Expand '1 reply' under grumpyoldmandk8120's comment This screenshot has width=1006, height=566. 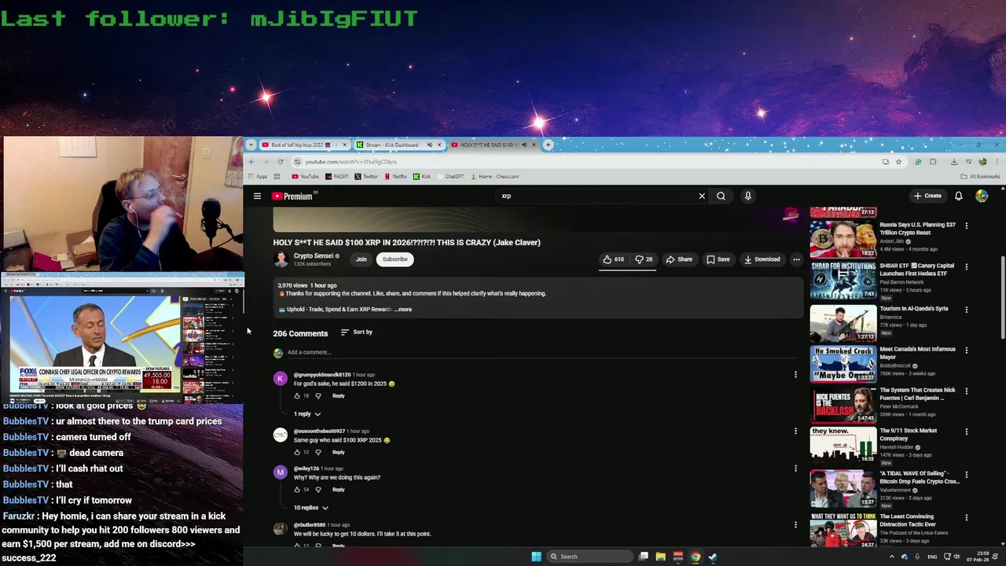(x=307, y=413)
